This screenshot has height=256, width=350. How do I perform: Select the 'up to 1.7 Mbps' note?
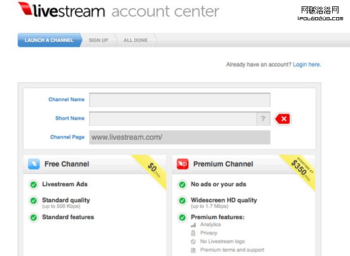pyautogui.click(x=209, y=206)
